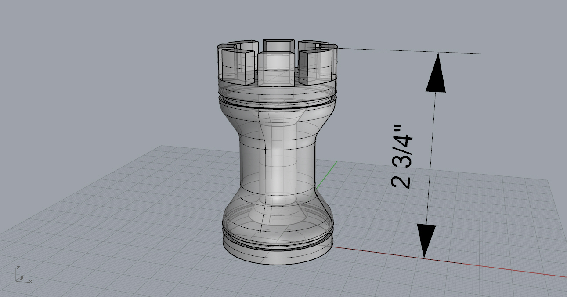
Task: Click the front left merlon of the rook
Action: (x=238, y=66)
